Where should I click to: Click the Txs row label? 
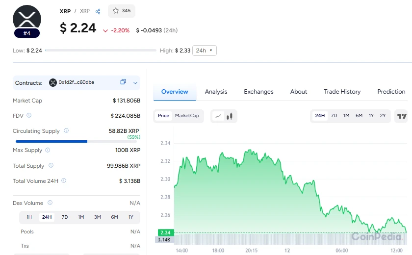pos(25,246)
